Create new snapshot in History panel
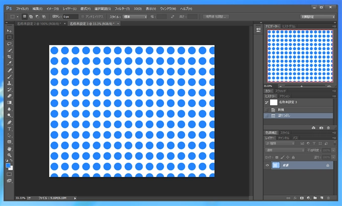Image resolution: width=342 pixels, height=206 pixels. [321, 128]
